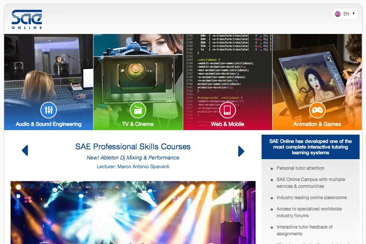The height and width of the screenshot is (244, 366).
Task: Click SAE Professional Skills Courses heading
Action: [x=133, y=147]
